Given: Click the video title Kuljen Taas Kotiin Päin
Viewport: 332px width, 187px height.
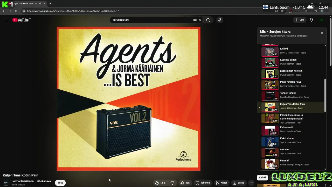Looking at the screenshot, I should point(20,175).
